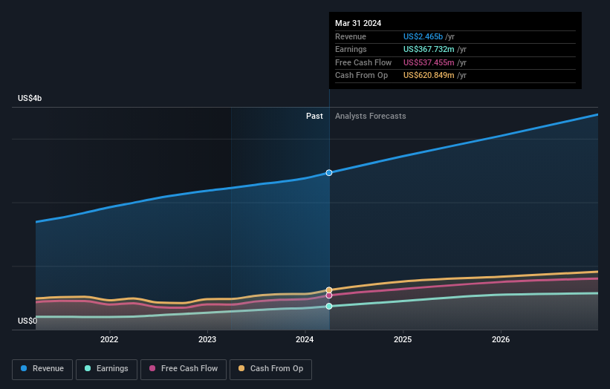Click the 2022 x-axis label
The height and width of the screenshot is (389, 610).
pyautogui.click(x=109, y=340)
